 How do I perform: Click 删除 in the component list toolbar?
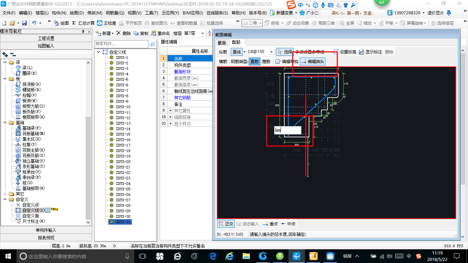124,33
